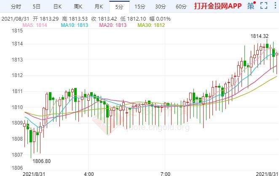The image size is (279, 176).
Task: Select the active 5分 tab
Action: [x=119, y=7]
